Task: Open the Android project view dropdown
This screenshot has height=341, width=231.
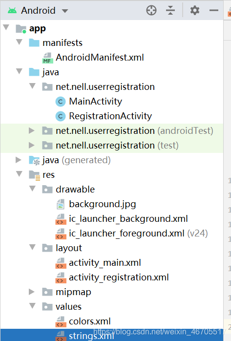Action: 65,11
